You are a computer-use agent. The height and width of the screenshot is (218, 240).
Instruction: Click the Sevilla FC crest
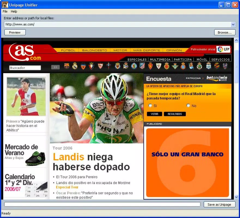click(100, 66)
